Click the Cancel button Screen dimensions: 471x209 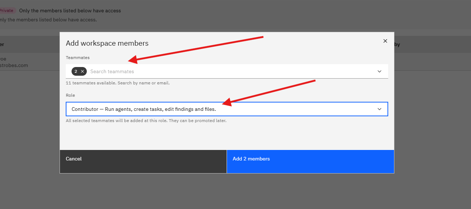[x=143, y=162]
